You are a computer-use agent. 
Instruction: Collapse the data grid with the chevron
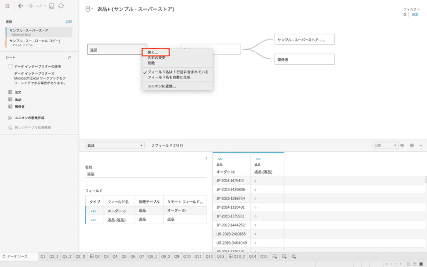[421, 145]
